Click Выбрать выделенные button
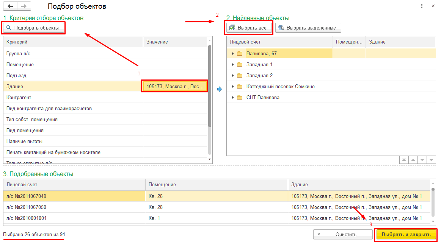This screenshot has height=243, width=441. pyautogui.click(x=308, y=28)
